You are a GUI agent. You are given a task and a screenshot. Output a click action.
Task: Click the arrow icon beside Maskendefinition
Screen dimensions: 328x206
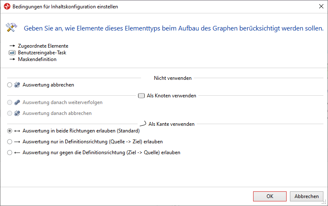[x=12, y=59]
